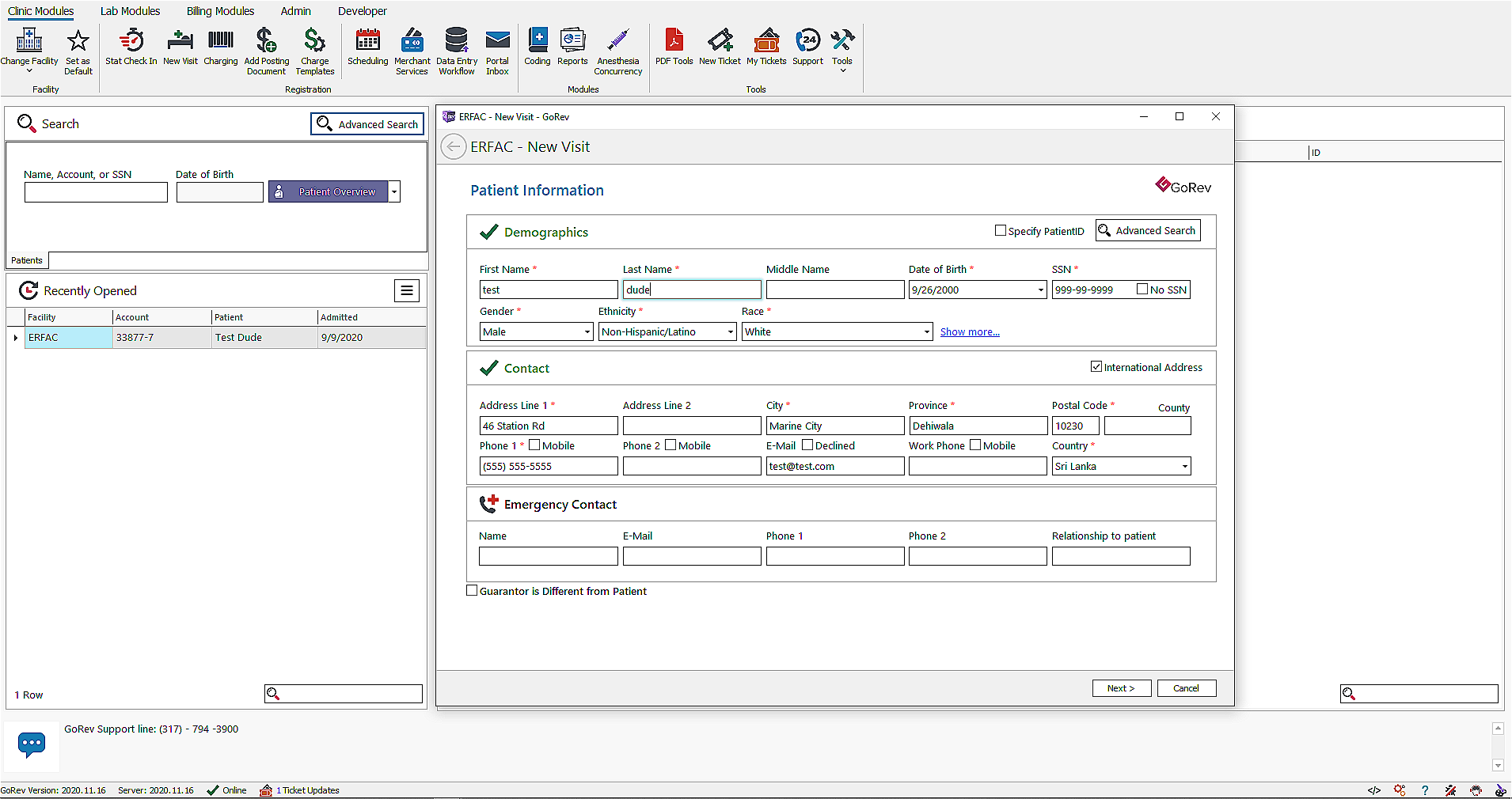The height and width of the screenshot is (799, 1512).
Task: Check the Specify PatientID box
Action: [x=1001, y=230]
